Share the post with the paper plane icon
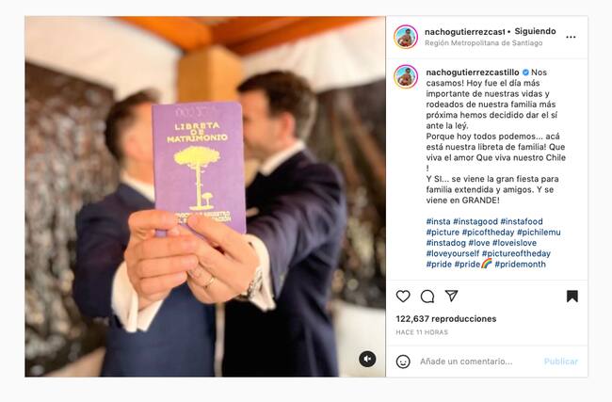This screenshot has width=612, height=402. pyautogui.click(x=452, y=296)
